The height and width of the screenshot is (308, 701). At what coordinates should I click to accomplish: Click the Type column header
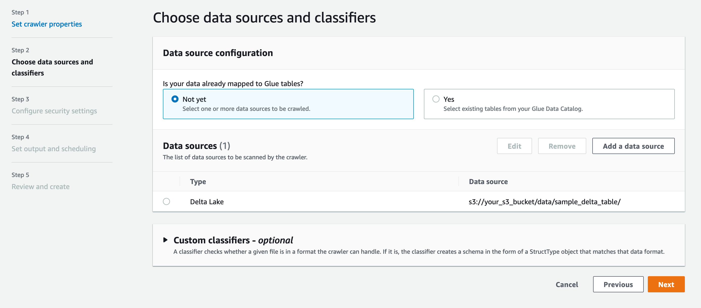tap(198, 182)
